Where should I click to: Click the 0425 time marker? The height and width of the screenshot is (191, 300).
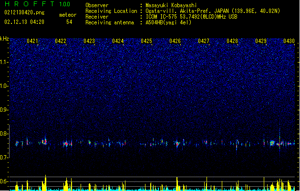(x=146, y=41)
